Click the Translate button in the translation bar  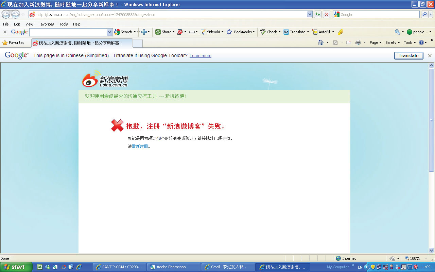click(x=408, y=55)
